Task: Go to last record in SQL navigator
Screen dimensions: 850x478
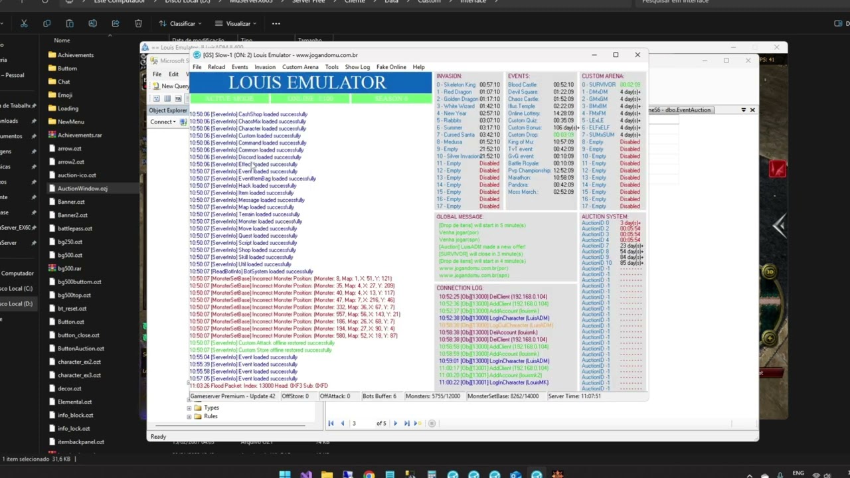Action: click(406, 423)
